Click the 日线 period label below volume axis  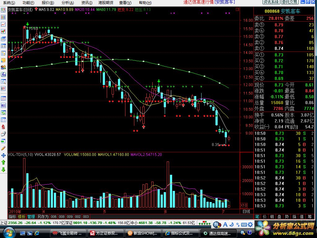coord(246,211)
